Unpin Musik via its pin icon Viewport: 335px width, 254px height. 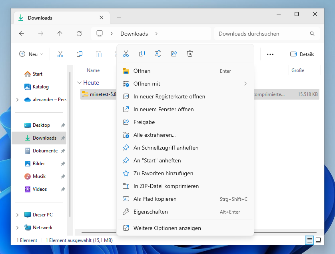click(63, 176)
